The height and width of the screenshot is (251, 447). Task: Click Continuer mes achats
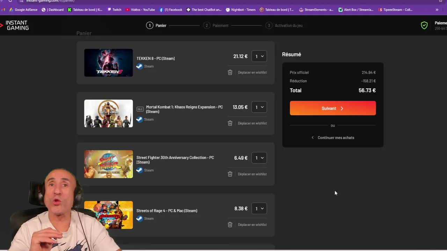coord(333,137)
